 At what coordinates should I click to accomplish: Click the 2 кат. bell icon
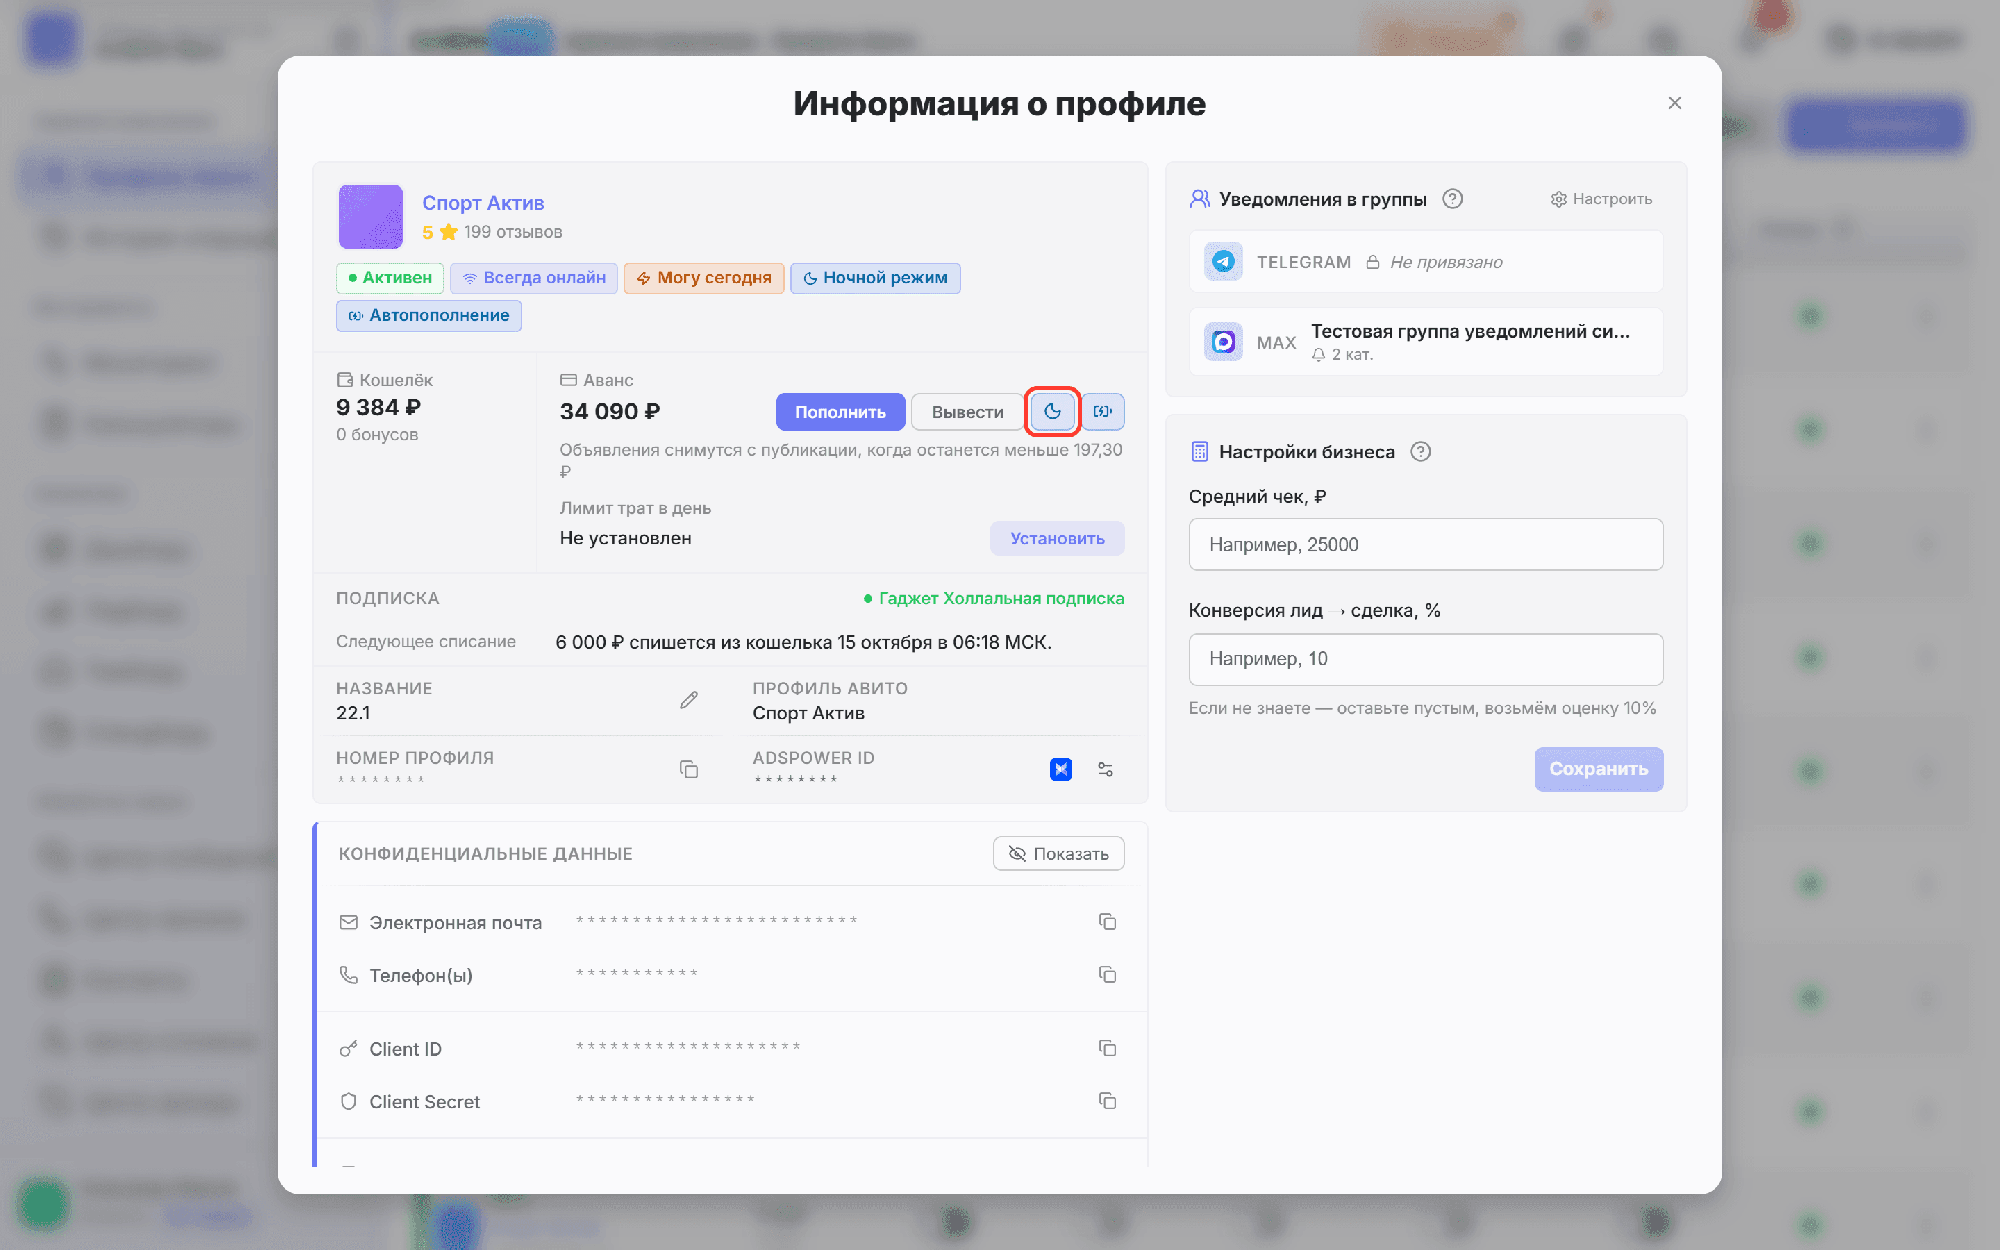(1318, 355)
